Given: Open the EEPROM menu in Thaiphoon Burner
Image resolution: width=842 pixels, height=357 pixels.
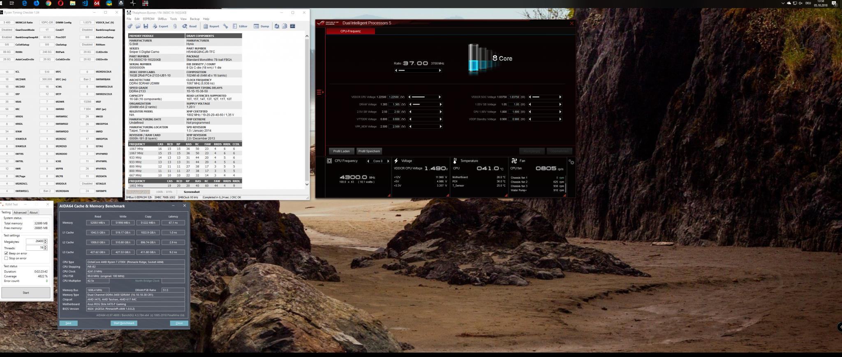Looking at the screenshot, I should tap(148, 19).
